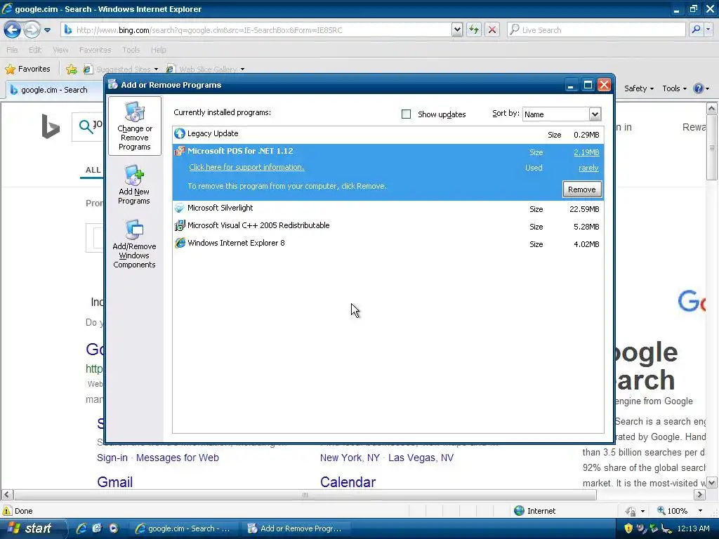Click the Stop icon beside address bar

point(492,29)
